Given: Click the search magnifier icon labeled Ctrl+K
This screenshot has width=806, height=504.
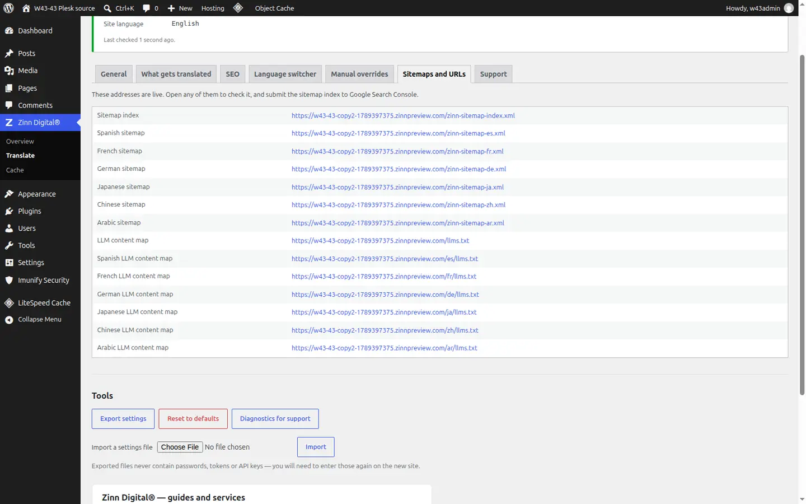Looking at the screenshot, I should tap(107, 8).
